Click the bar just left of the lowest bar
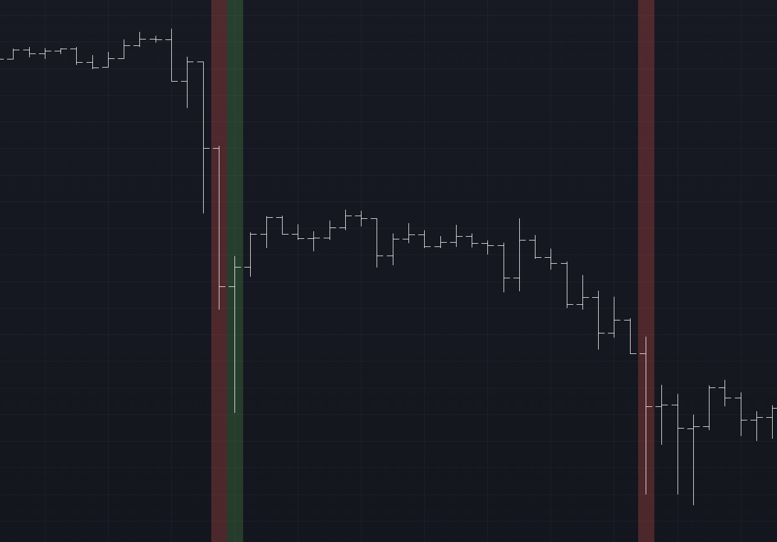The height and width of the screenshot is (542, 777). click(678, 443)
